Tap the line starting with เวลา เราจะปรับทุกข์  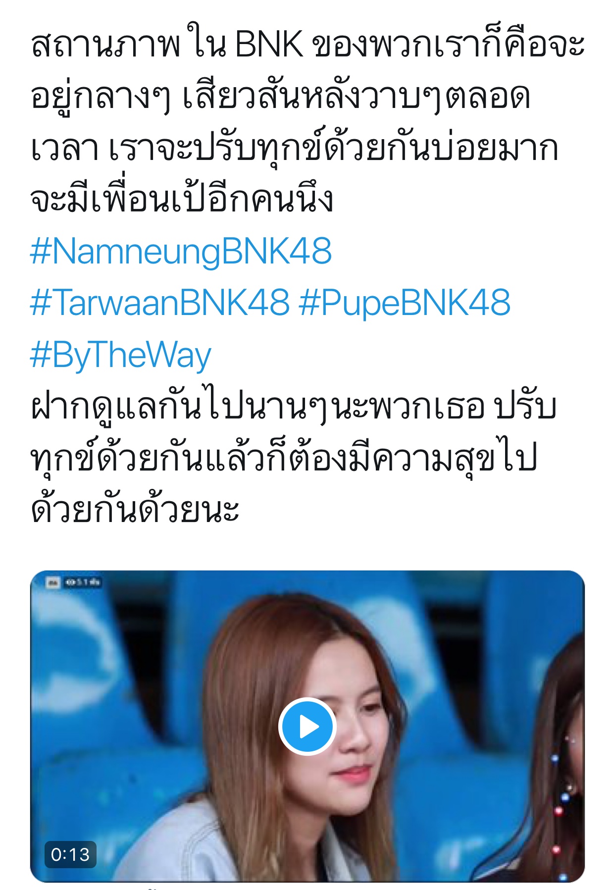pyautogui.click(x=294, y=148)
